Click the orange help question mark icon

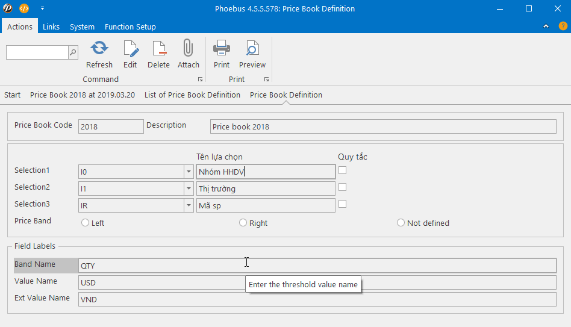tap(563, 26)
